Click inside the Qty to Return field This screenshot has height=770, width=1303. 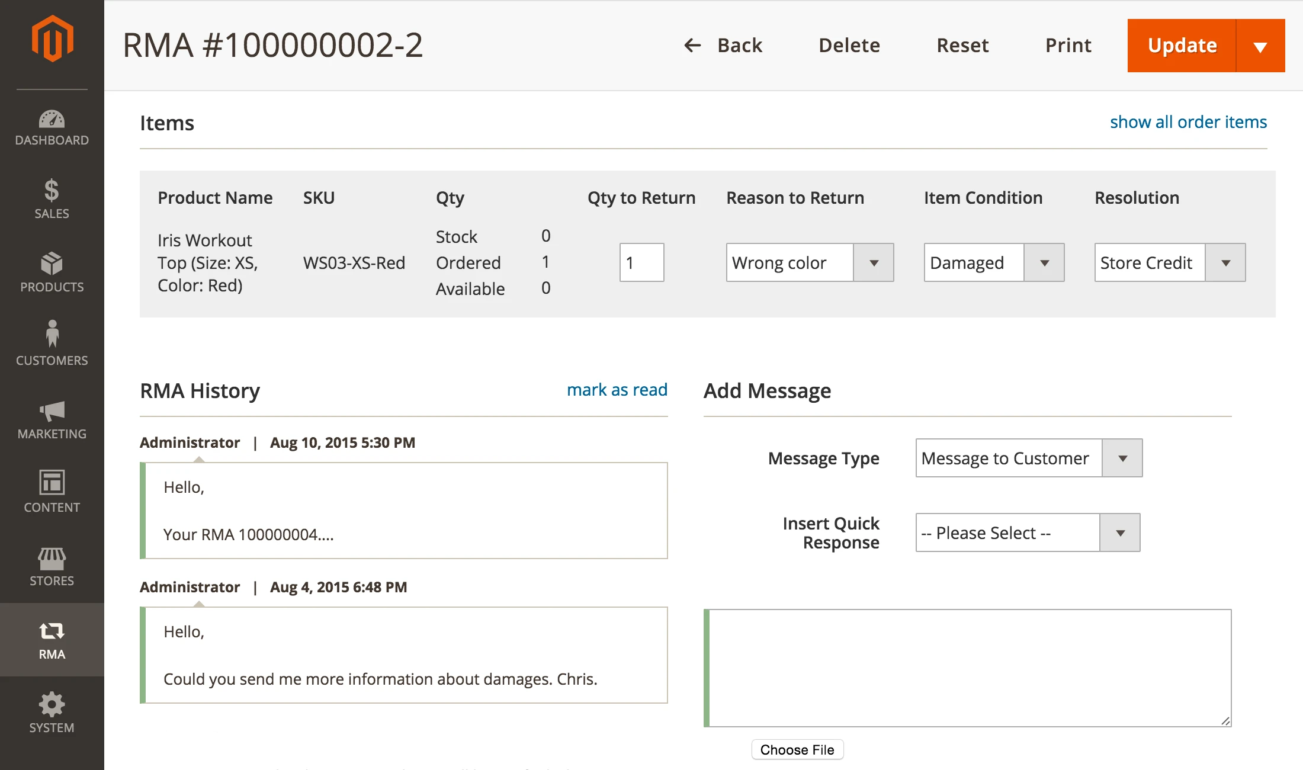click(x=641, y=262)
